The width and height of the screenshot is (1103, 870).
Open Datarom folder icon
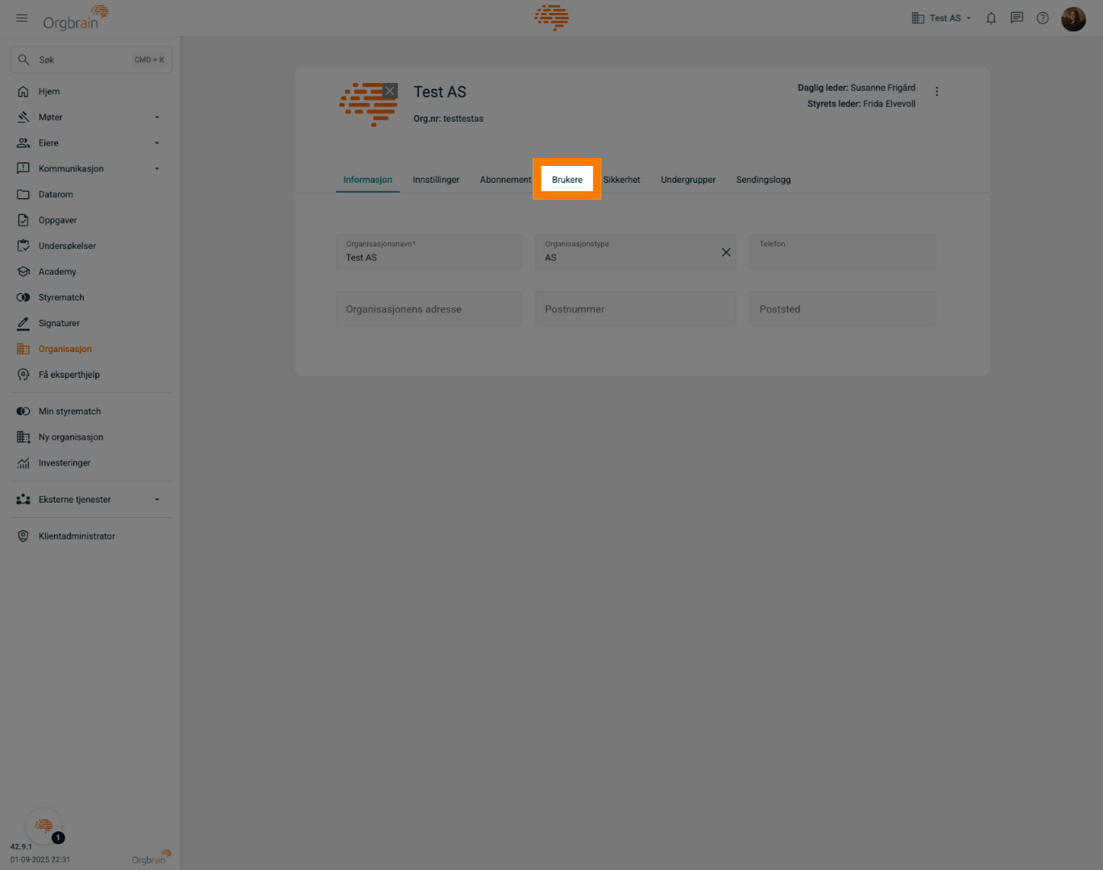pos(23,195)
